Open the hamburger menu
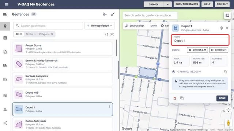 click(x=7, y=4)
